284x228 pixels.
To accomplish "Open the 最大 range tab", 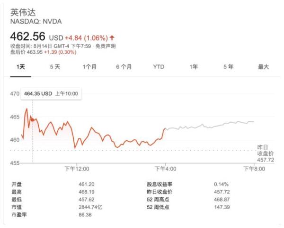I will (x=263, y=67).
